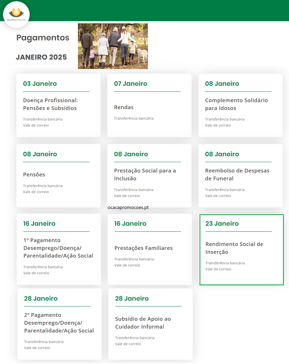Click 'Vale de correio' under 1º Pagamento
This screenshot has height=364, width=289.
click(x=36, y=273)
